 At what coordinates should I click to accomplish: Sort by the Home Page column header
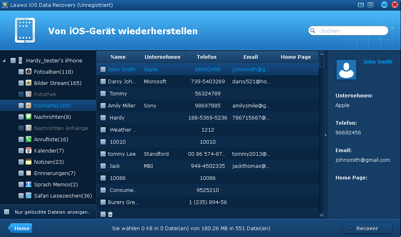point(296,57)
